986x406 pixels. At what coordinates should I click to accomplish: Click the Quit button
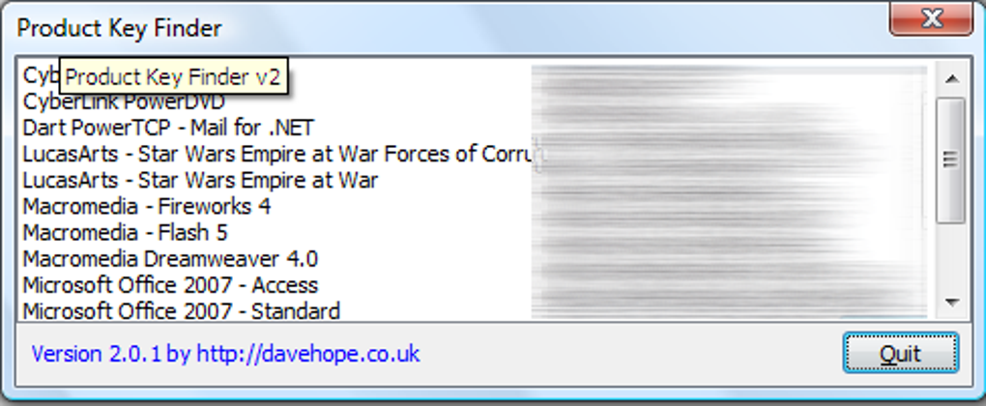click(901, 353)
